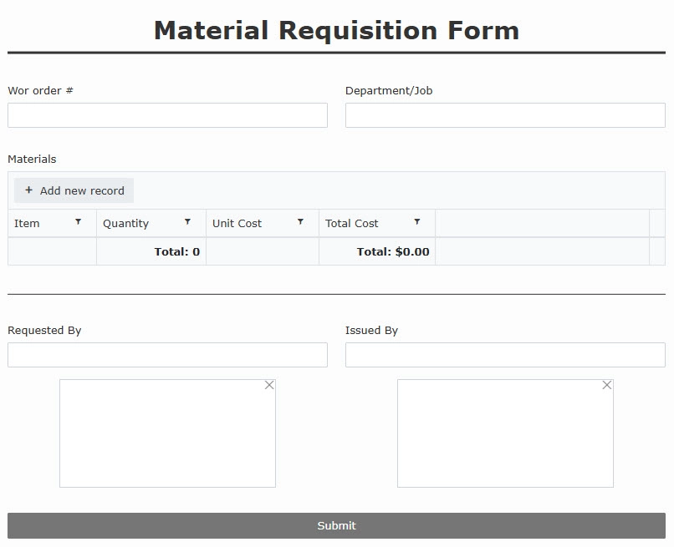Open the Total Cost column filter

[x=417, y=222]
